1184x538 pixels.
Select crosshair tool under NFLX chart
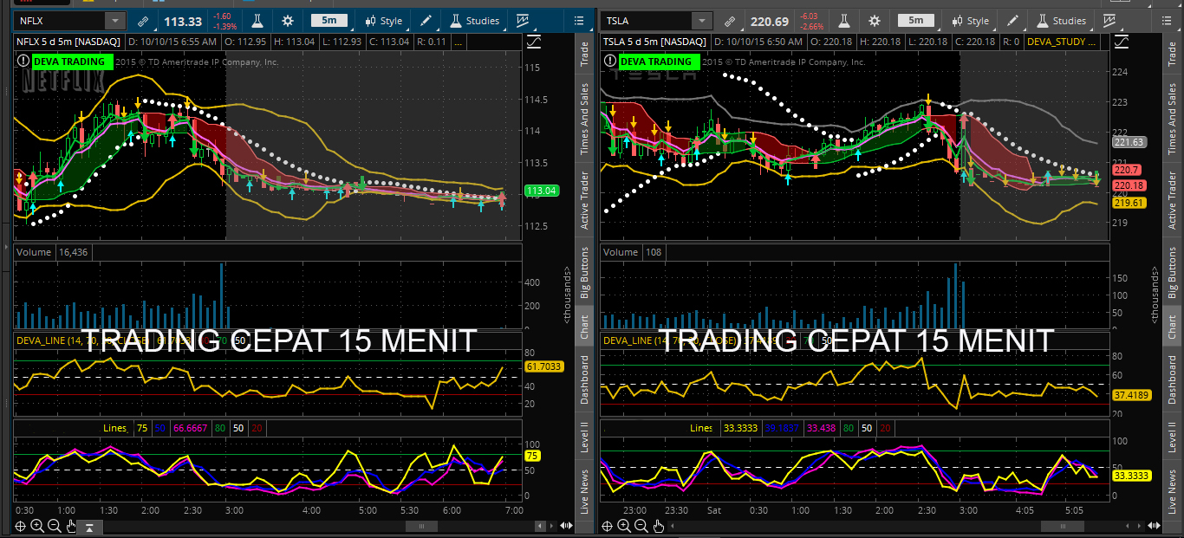click(21, 526)
